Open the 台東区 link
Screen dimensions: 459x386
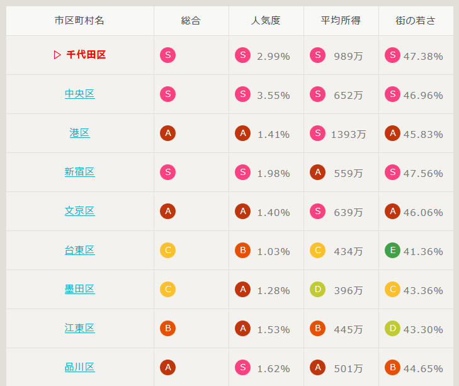(x=79, y=250)
